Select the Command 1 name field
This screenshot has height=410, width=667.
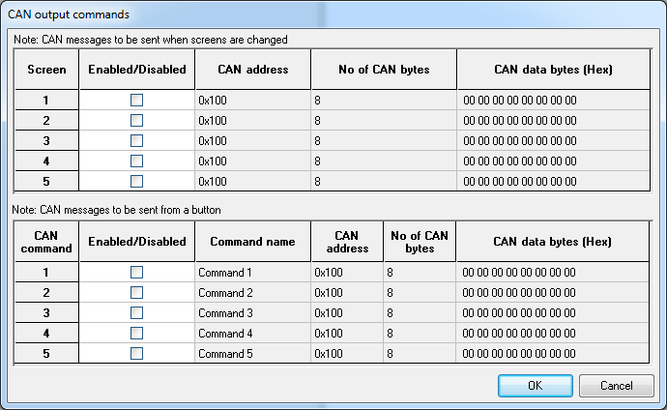(252, 273)
